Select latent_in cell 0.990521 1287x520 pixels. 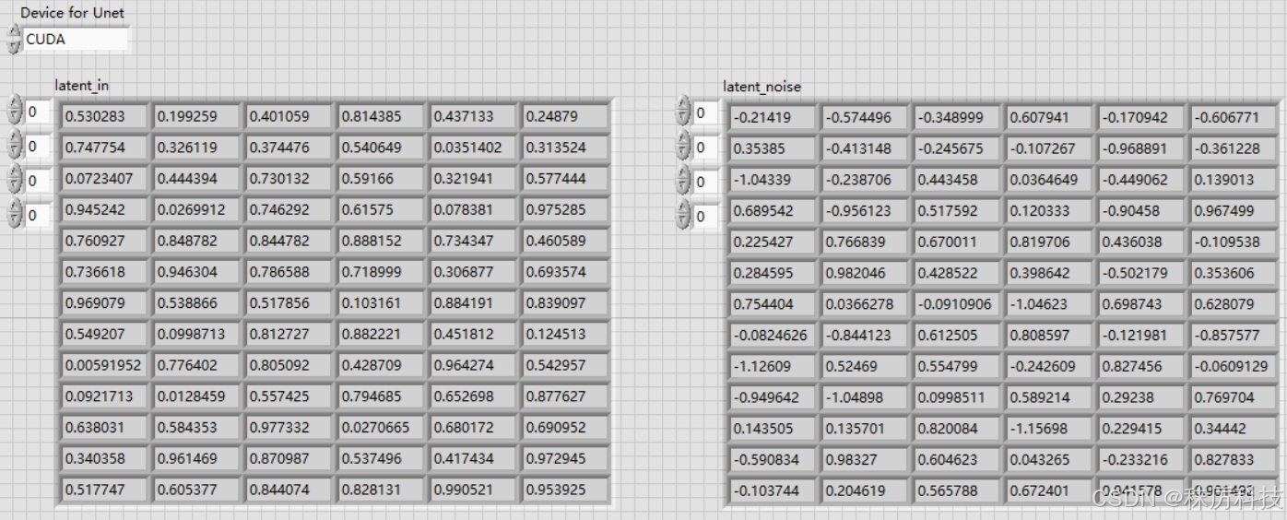[473, 490]
